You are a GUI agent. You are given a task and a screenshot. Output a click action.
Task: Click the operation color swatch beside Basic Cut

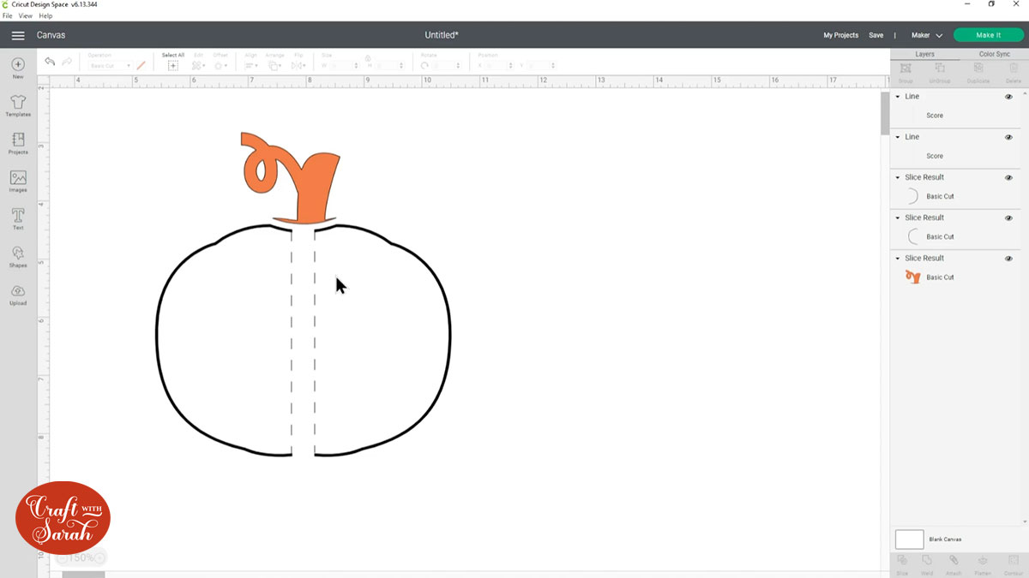click(141, 66)
